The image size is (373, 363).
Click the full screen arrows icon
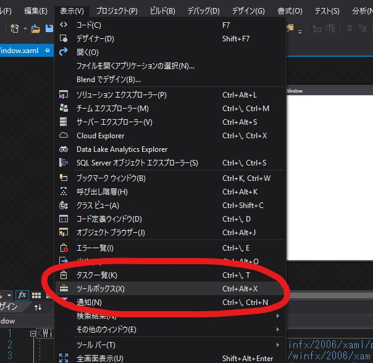click(64, 358)
